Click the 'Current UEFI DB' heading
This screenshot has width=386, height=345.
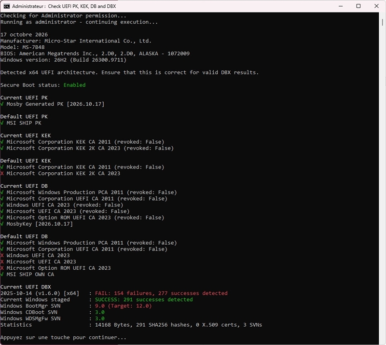tap(24, 186)
